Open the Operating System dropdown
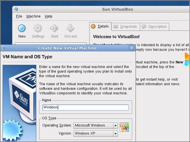190x142 pixels. click(96, 125)
